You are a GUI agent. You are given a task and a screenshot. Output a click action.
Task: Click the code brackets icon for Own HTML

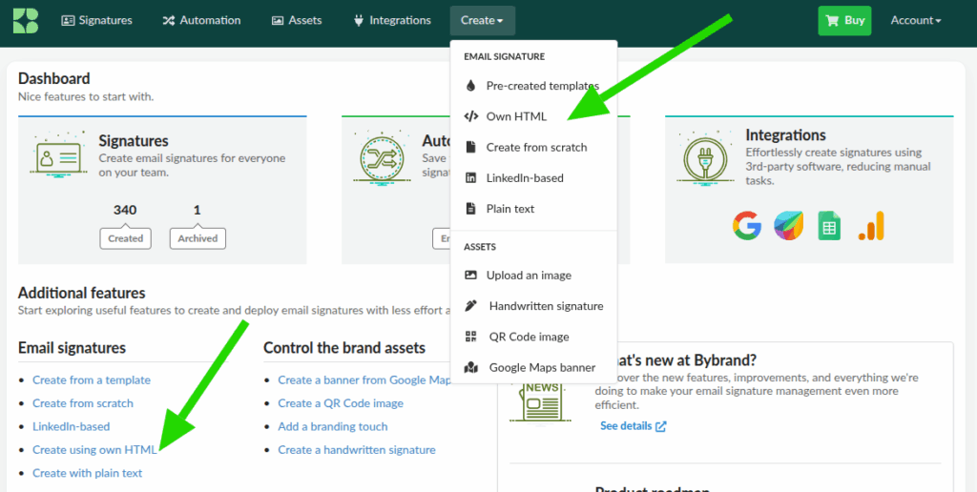click(x=471, y=116)
